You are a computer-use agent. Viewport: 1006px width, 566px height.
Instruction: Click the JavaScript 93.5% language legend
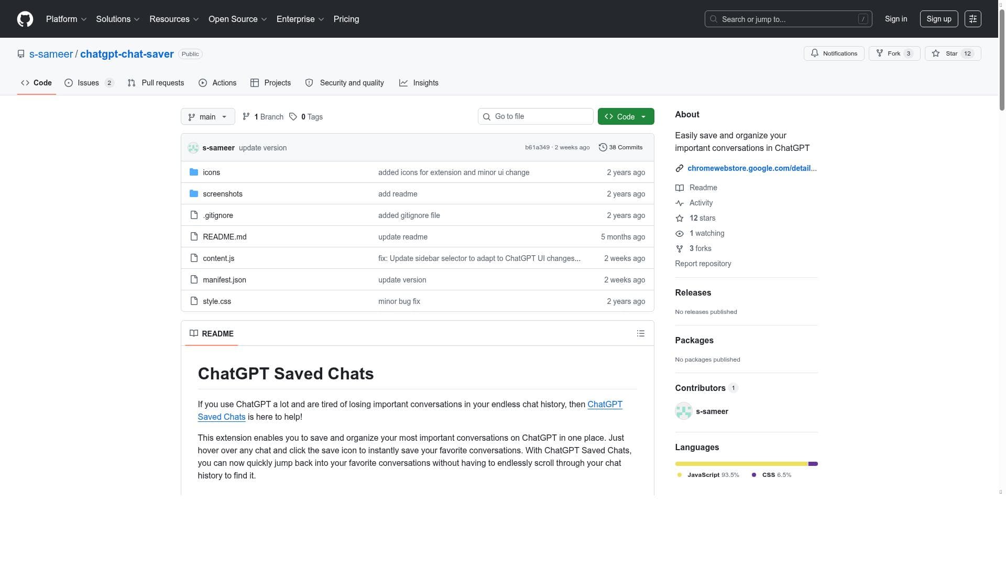[x=708, y=475]
